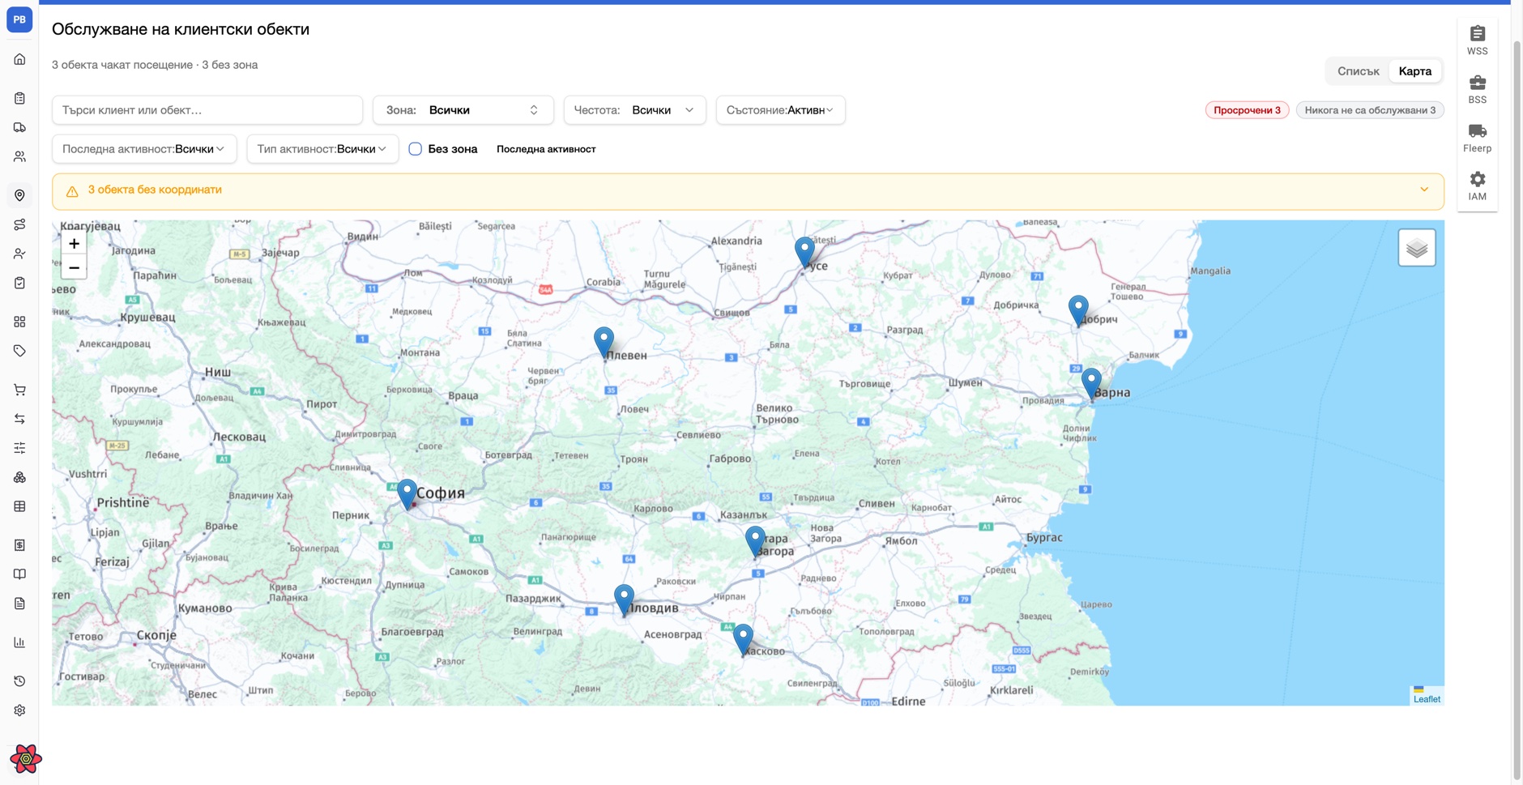Screen dimensions: 1523x785
Task: Zoom in the map with plus button
Action: click(x=74, y=244)
